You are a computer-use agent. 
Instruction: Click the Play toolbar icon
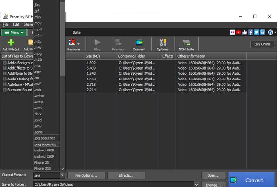click(x=97, y=43)
